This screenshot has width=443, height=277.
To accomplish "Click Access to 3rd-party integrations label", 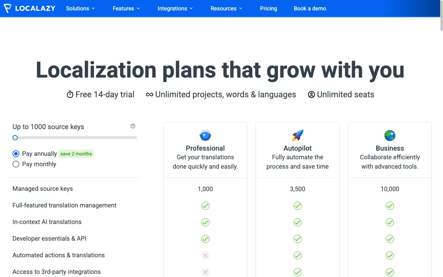I will pyautogui.click(x=57, y=272).
